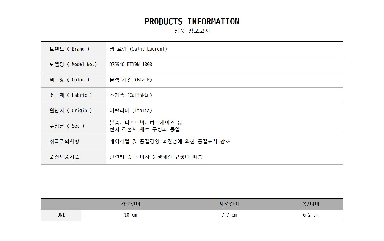Select the 폭/너비 column header

[x=311, y=204]
